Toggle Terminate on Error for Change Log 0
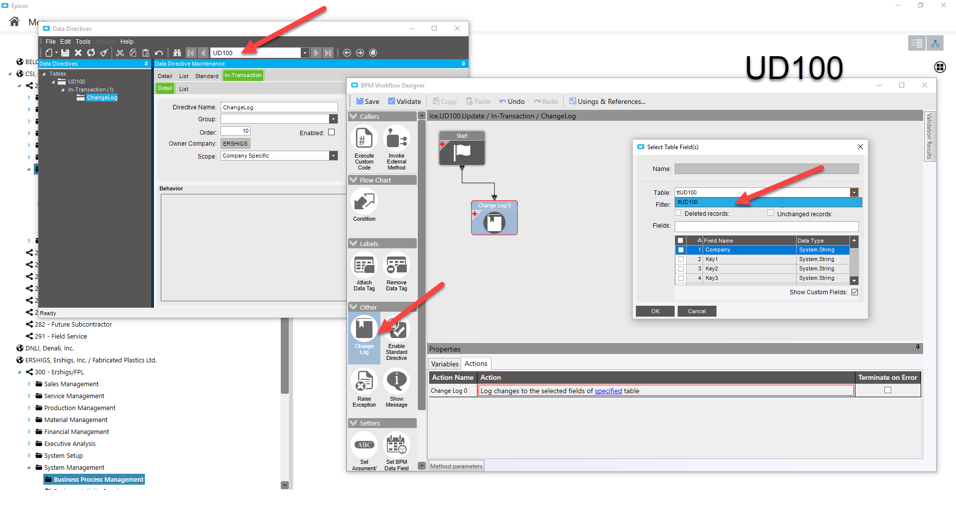This screenshot has height=517, width=956. pyautogui.click(x=888, y=390)
